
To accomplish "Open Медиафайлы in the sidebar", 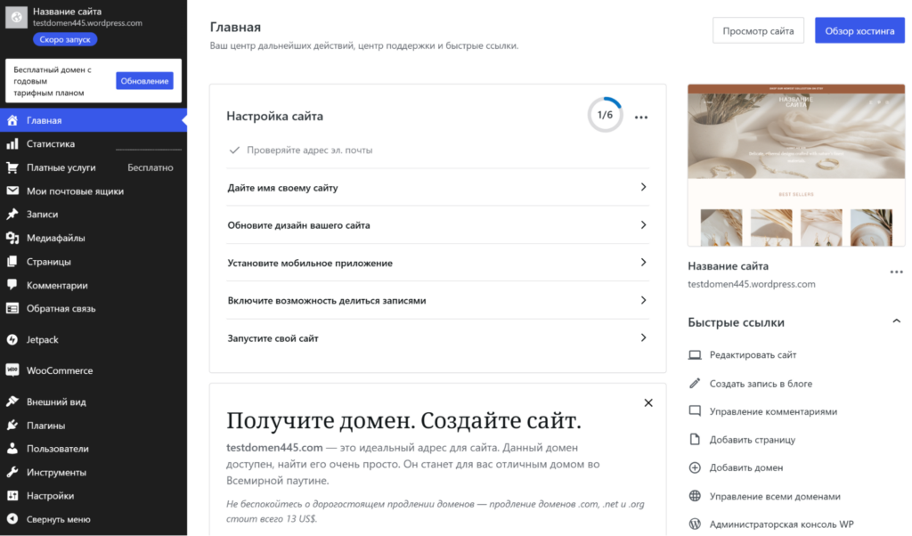I will click(94, 238).
